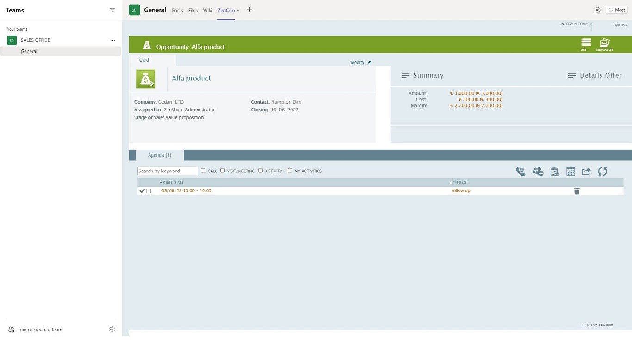
Task: Click the Closing date 16-06-2022
Action: pyautogui.click(x=285, y=110)
